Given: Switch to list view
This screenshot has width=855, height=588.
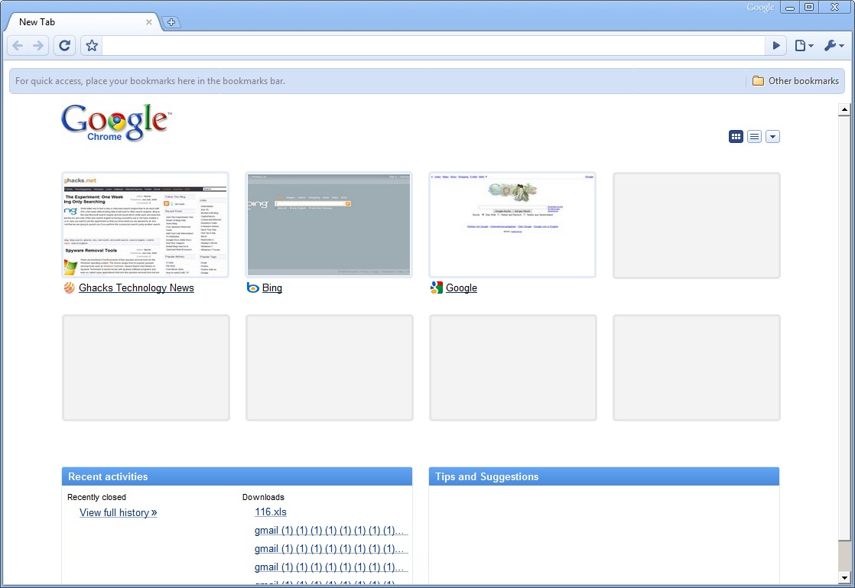Looking at the screenshot, I should (754, 136).
